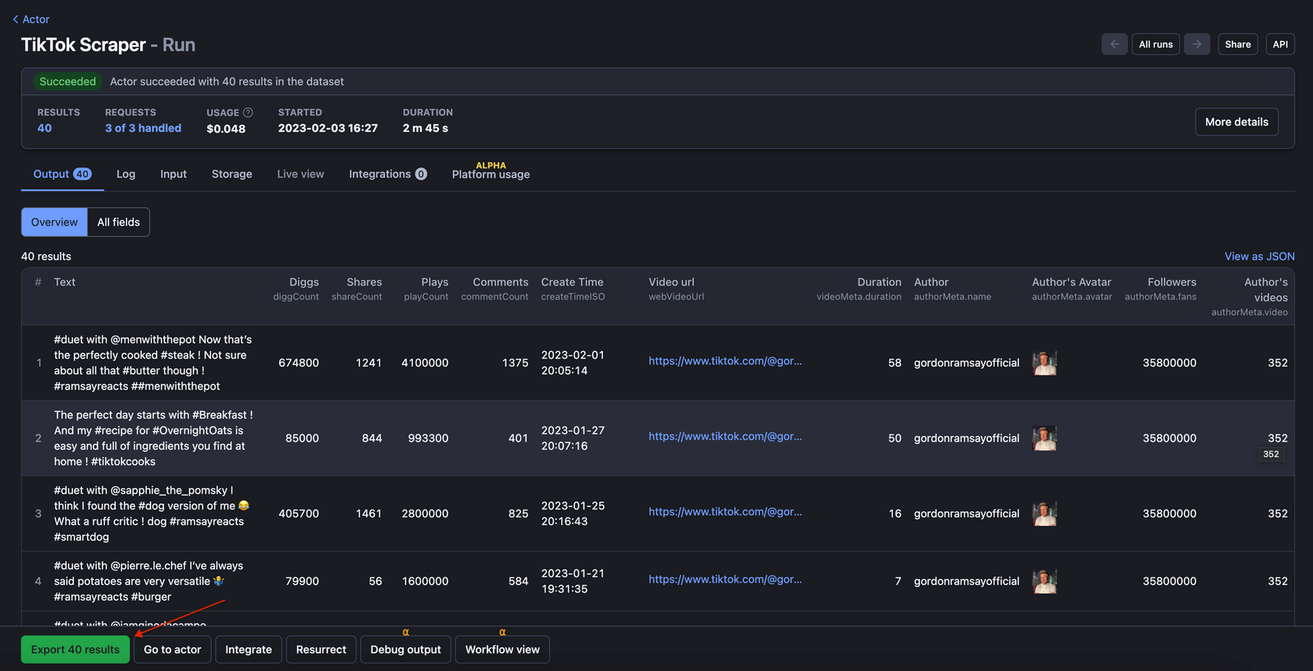Go back via the Actor chevron link

[x=31, y=19]
